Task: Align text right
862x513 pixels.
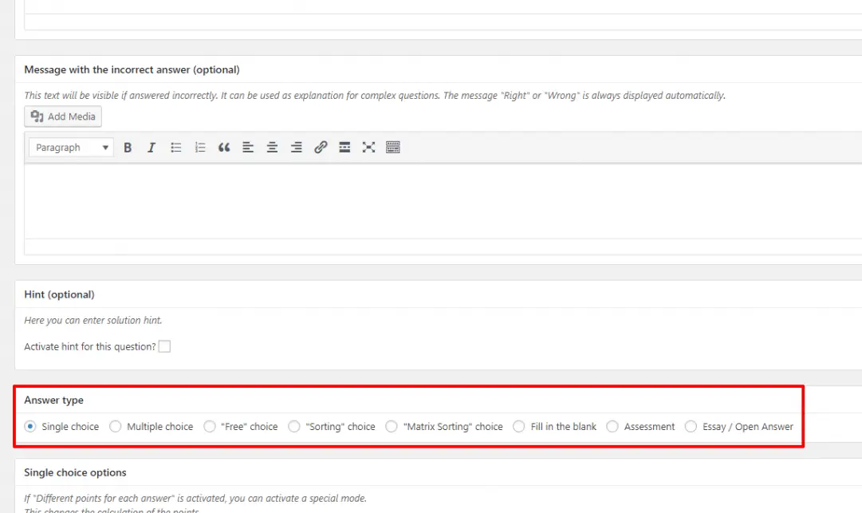Action: pyautogui.click(x=297, y=148)
